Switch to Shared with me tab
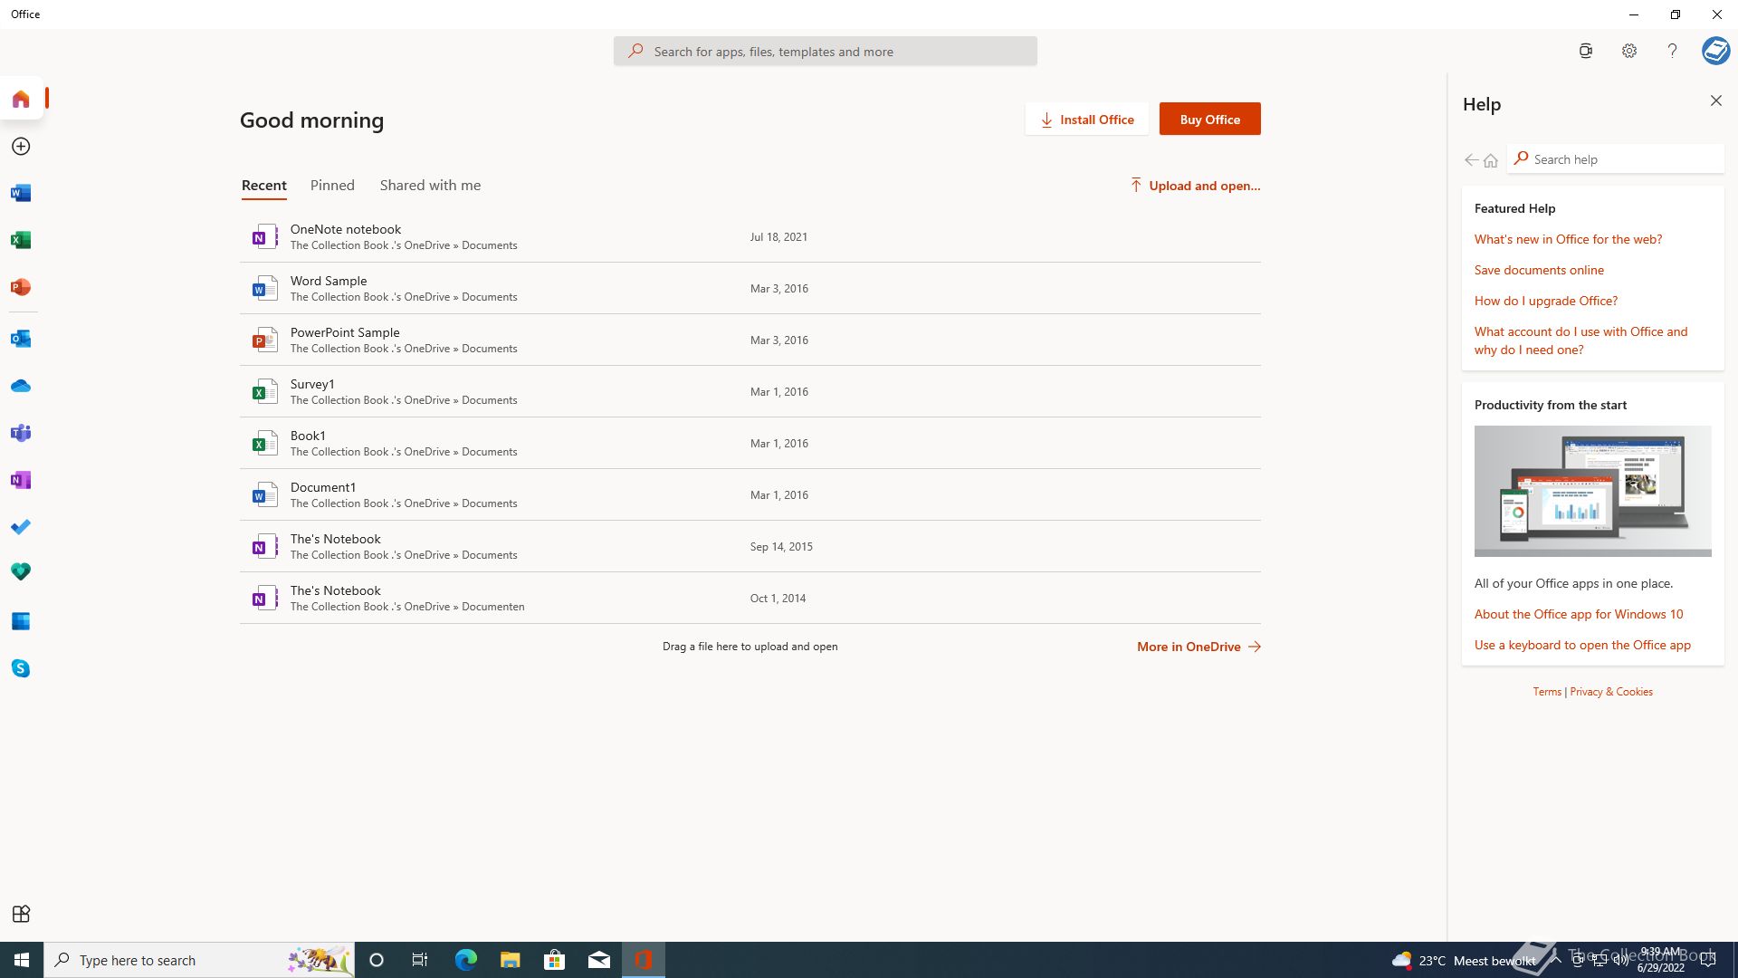The width and height of the screenshot is (1738, 978). tap(431, 185)
